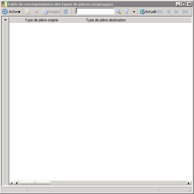
Task: Click the horizontal scrollbar left arrow
Action: pyautogui.click(x=16, y=183)
